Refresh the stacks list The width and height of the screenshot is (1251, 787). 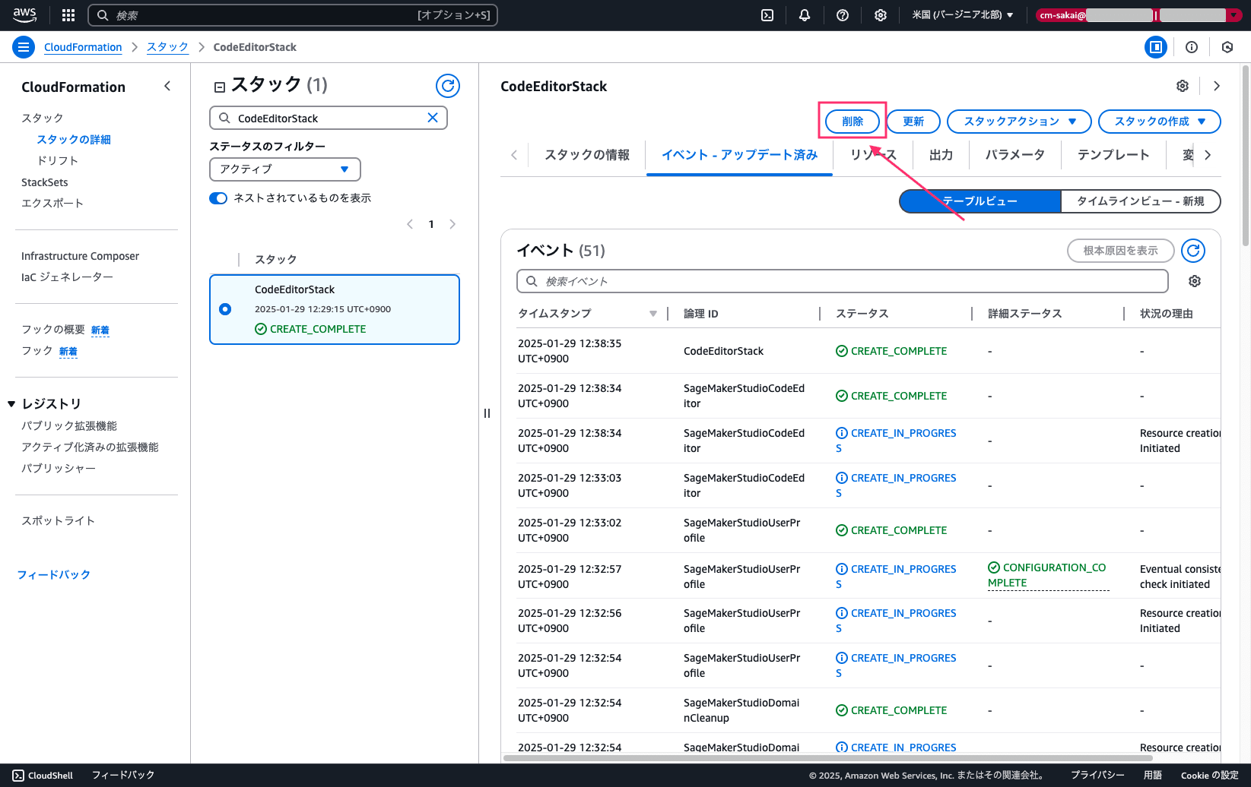tap(448, 86)
